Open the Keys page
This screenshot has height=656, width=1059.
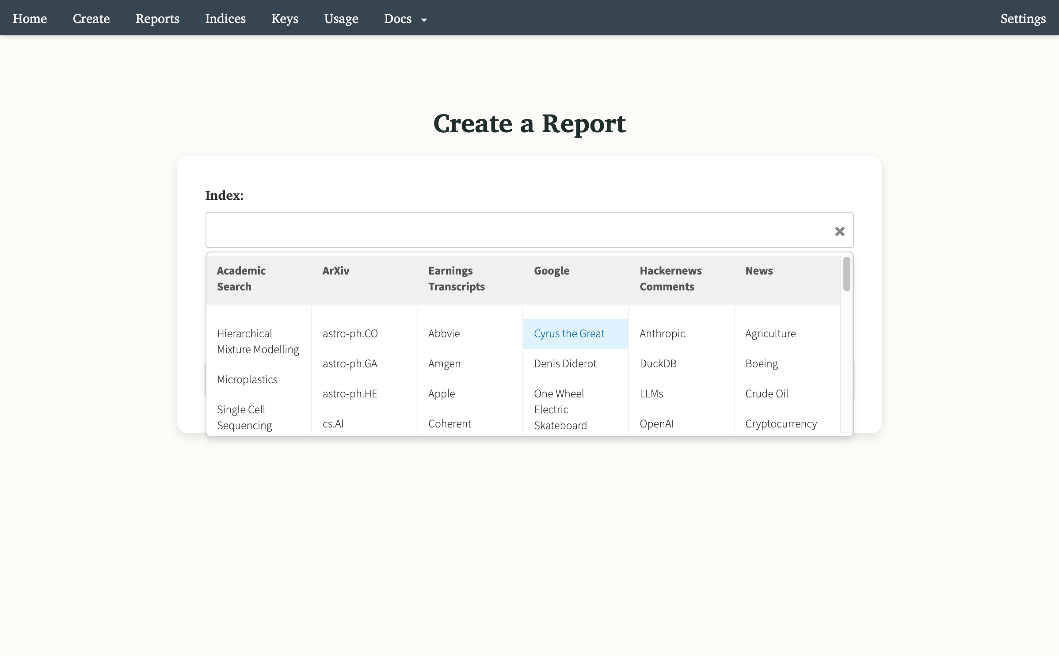click(285, 19)
